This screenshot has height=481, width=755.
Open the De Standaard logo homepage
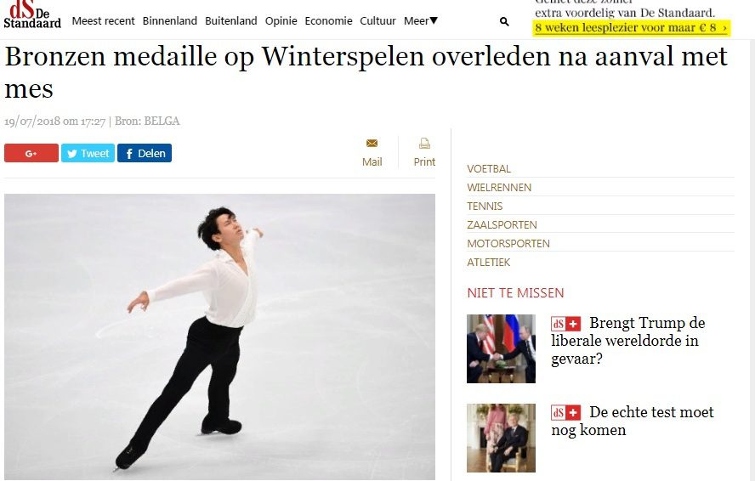[x=32, y=14]
